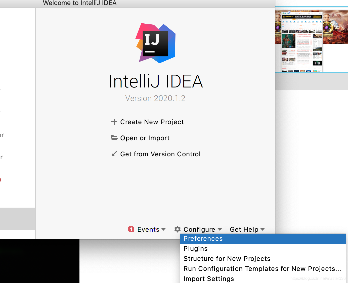Open Plugins from the Configure menu

tap(263, 249)
